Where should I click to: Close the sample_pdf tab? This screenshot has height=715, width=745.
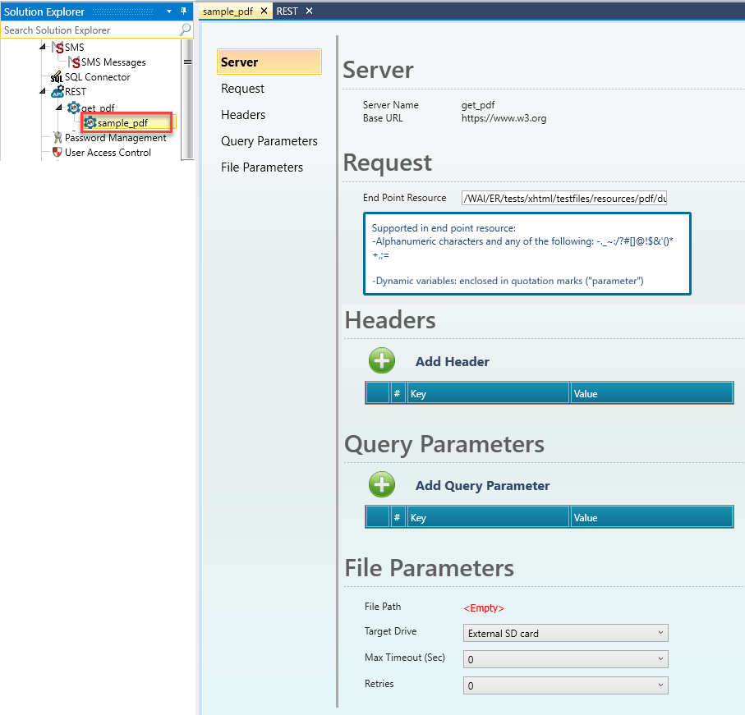[x=264, y=11]
